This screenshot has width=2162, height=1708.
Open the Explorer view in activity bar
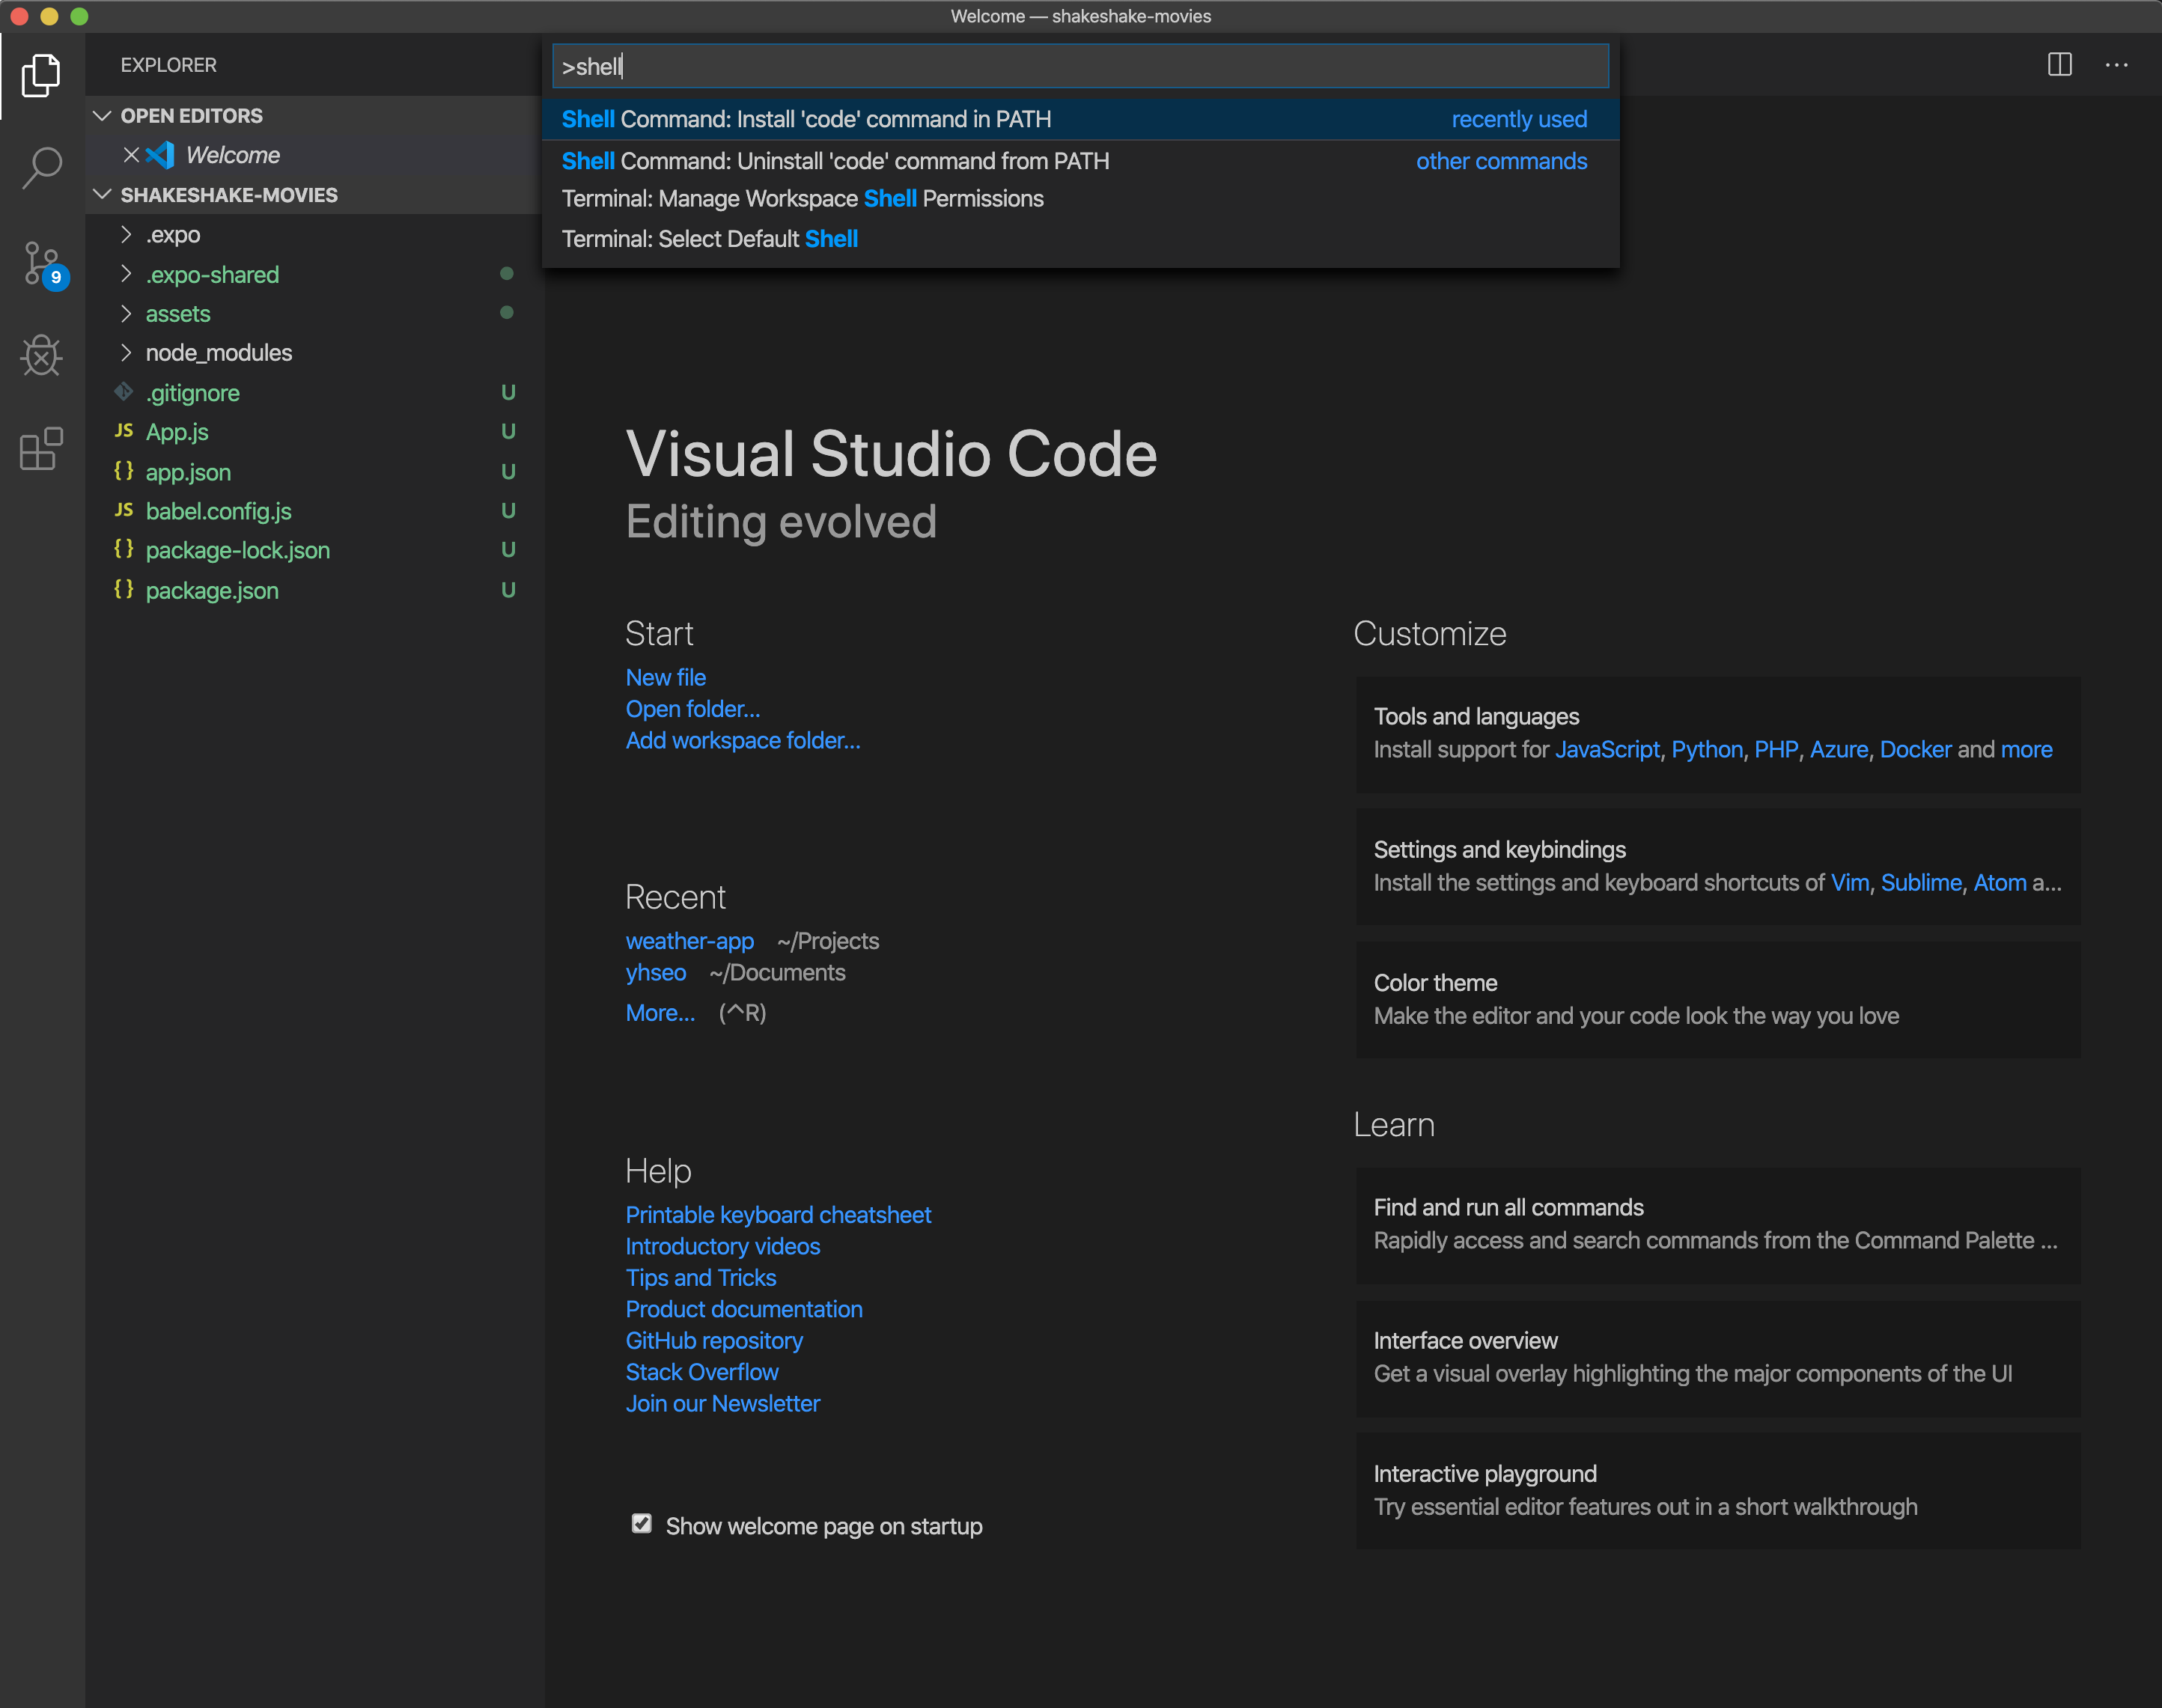[x=41, y=76]
